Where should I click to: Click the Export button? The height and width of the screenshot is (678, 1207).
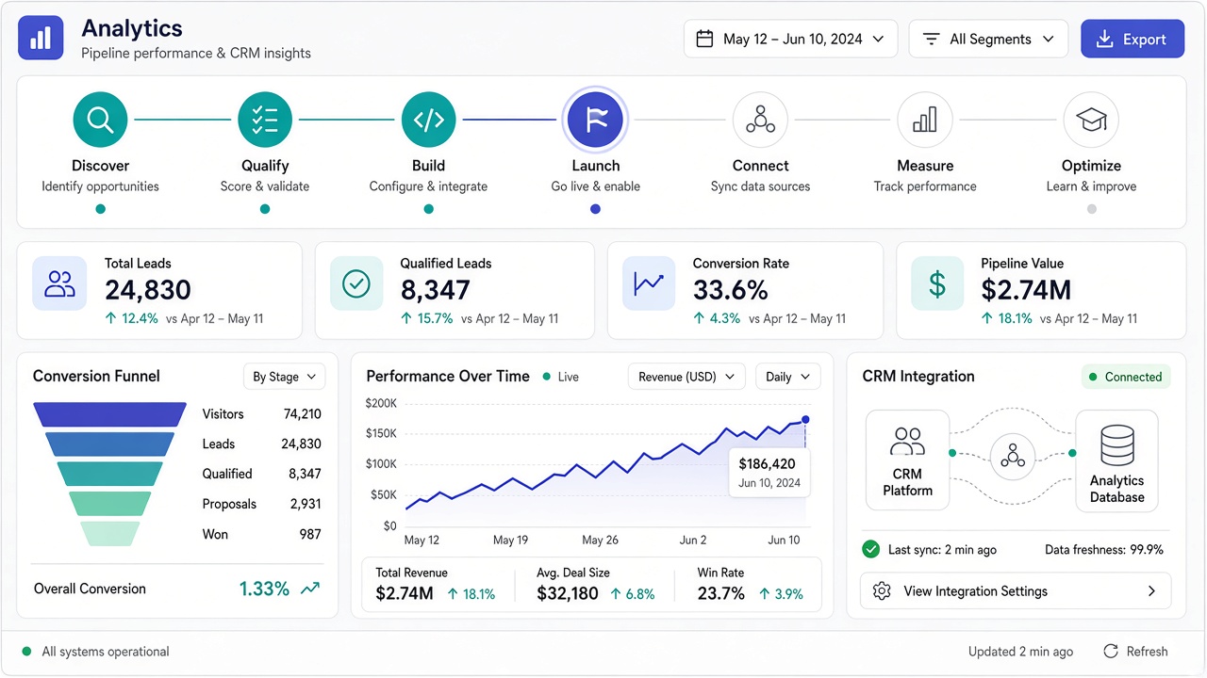[x=1133, y=40]
